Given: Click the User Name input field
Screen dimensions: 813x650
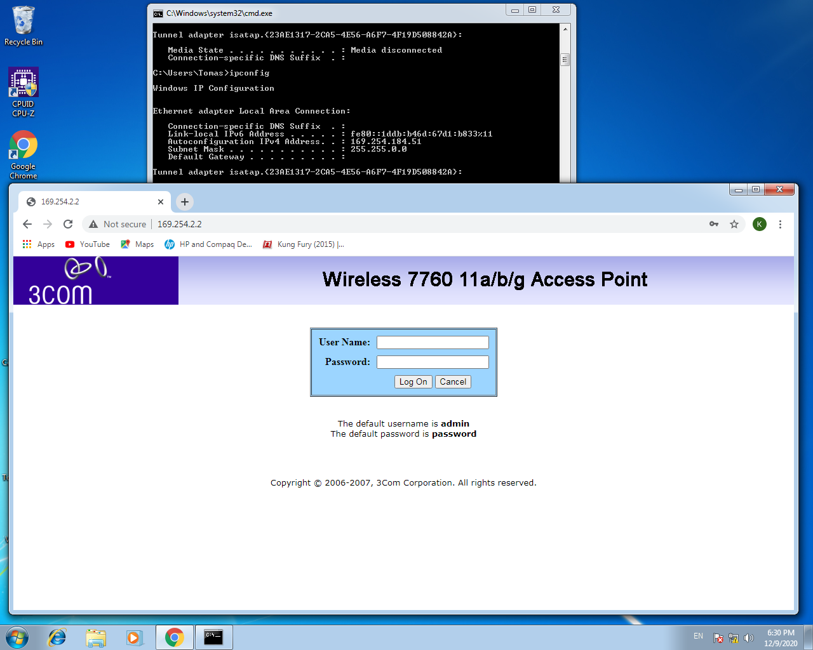Looking at the screenshot, I should point(433,343).
